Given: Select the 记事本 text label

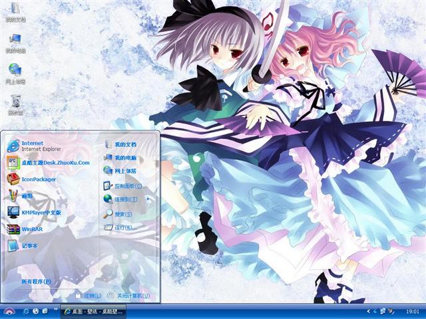Looking at the screenshot, I should coord(29,246).
